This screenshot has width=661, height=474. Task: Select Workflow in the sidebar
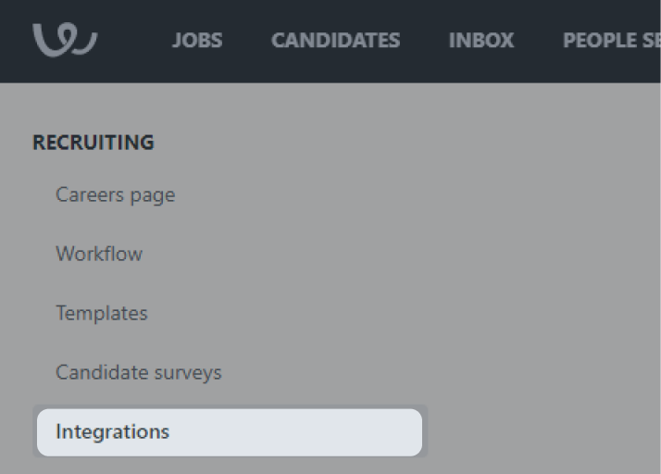99,254
